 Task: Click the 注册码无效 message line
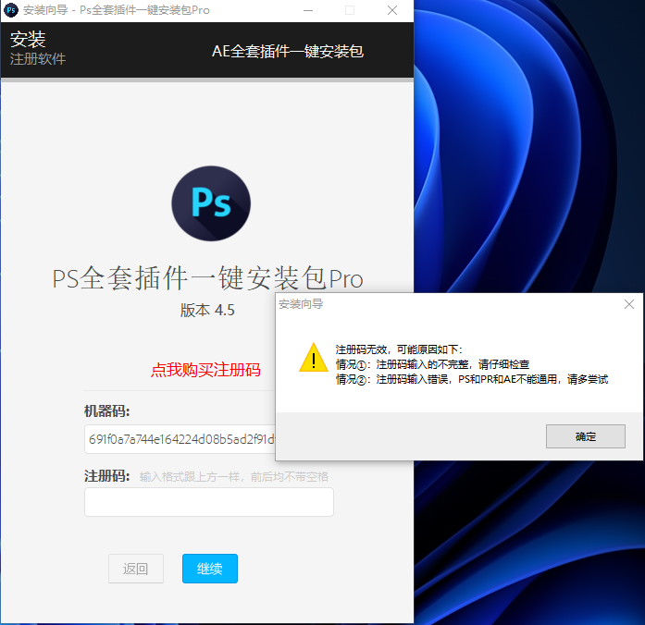point(399,349)
